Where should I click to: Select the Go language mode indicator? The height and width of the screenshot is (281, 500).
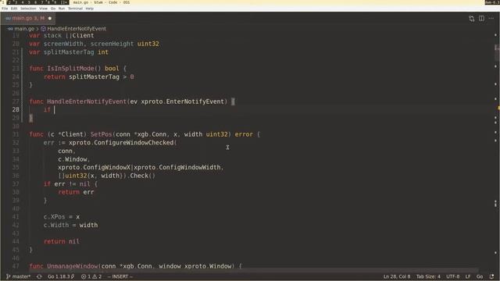coord(480,276)
